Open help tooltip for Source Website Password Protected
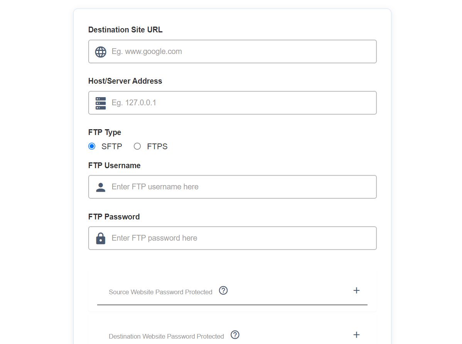Screen dimensions: 462x344 click(x=223, y=290)
